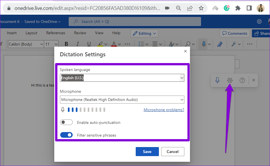The image size is (270, 166).
Task: Click the Underline formatting icon
Action: click(89, 44)
